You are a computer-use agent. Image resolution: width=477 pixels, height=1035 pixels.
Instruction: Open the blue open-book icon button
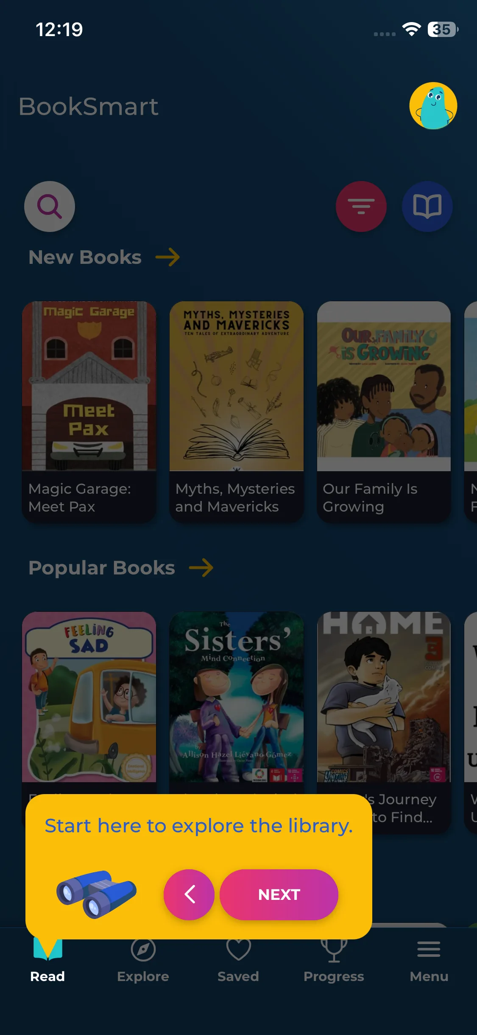427,206
